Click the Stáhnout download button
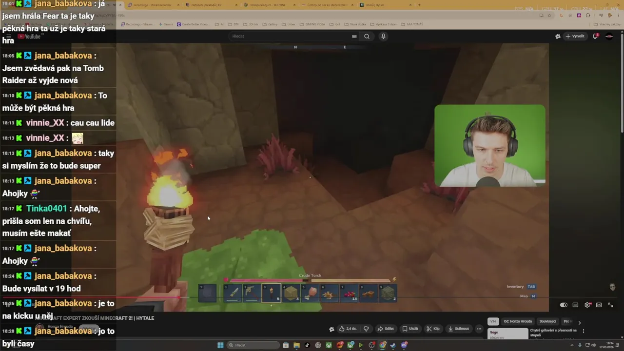This screenshot has width=624, height=351. [x=458, y=329]
